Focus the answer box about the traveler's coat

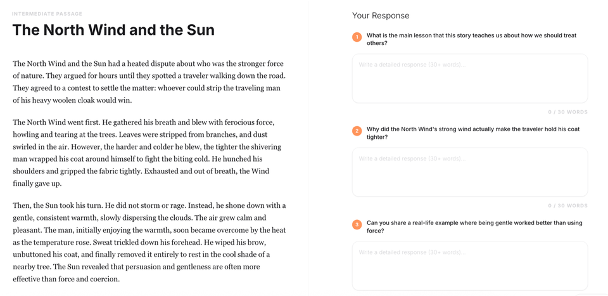469,172
